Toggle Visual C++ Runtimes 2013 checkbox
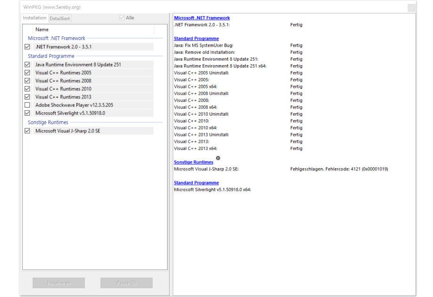Image resolution: width=433 pixels, height=297 pixels. coord(27,97)
